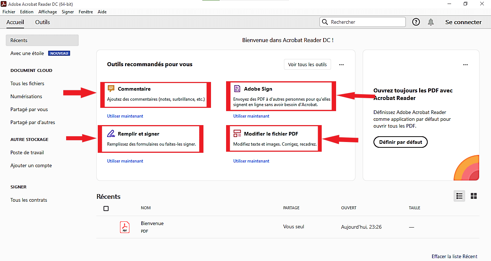491x261 pixels.
Task: Click Utiliser maintenant under Commentaire
Action: pyautogui.click(x=125, y=116)
